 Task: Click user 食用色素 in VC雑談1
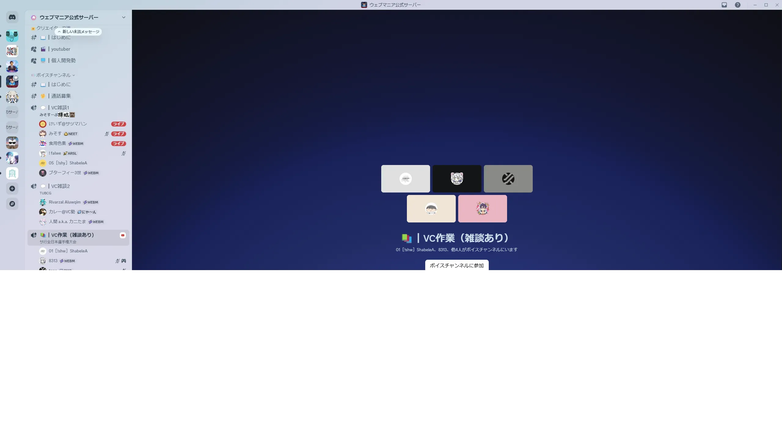click(57, 143)
